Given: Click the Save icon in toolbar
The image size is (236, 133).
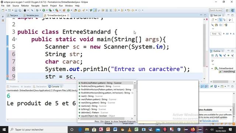Looking at the screenshot, I should (x=16, y=10).
